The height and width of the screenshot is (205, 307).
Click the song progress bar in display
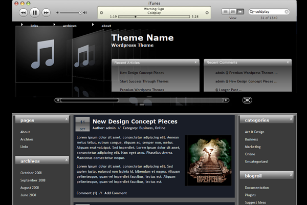pos(154,17)
